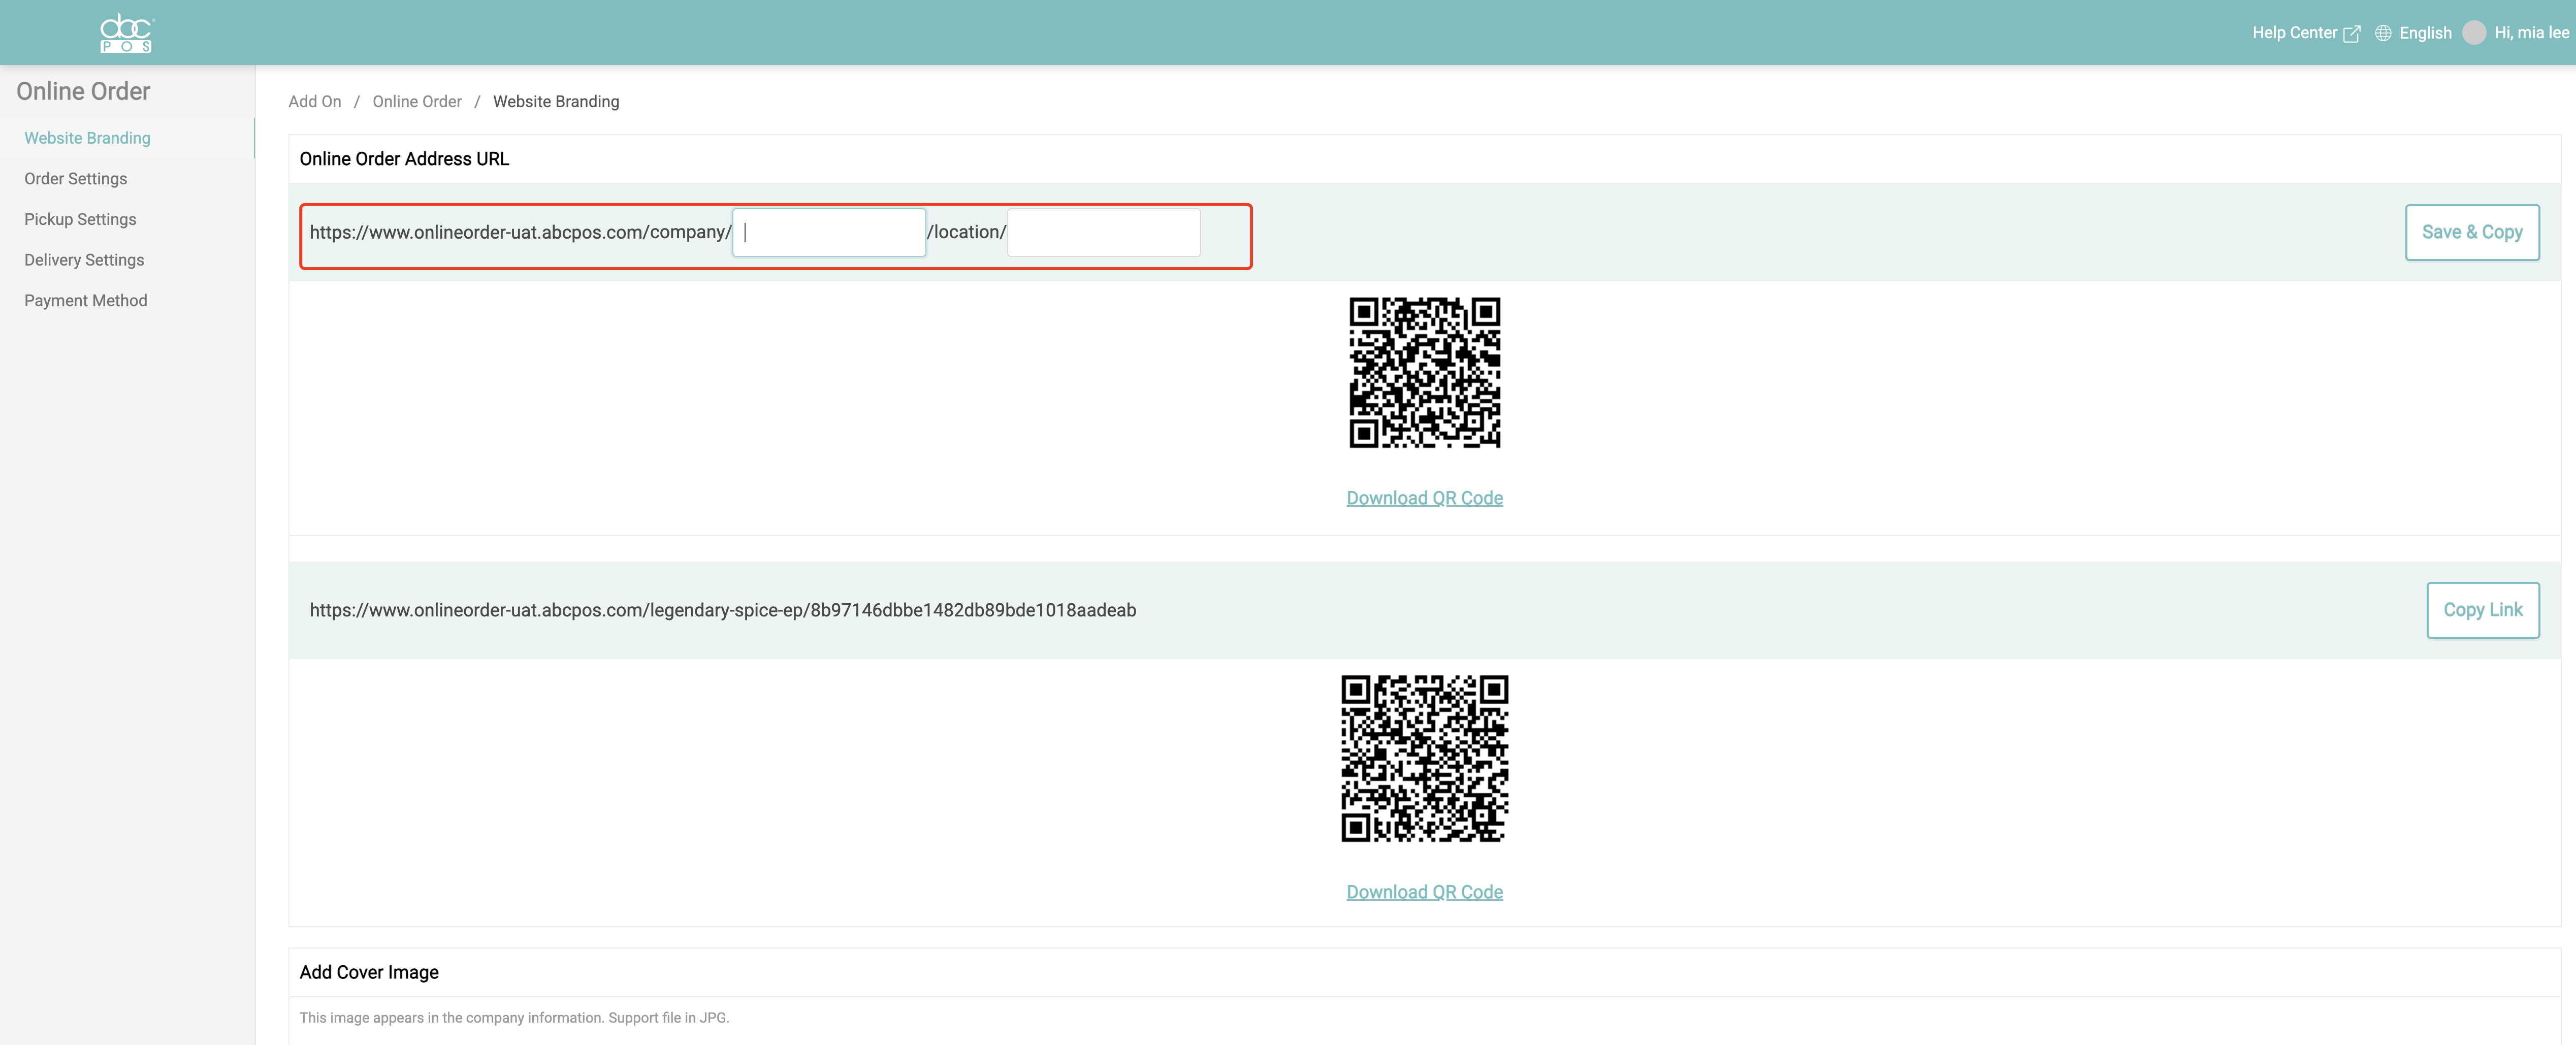The height and width of the screenshot is (1045, 2576).
Task: Focus the company name URL field
Action: (x=829, y=232)
